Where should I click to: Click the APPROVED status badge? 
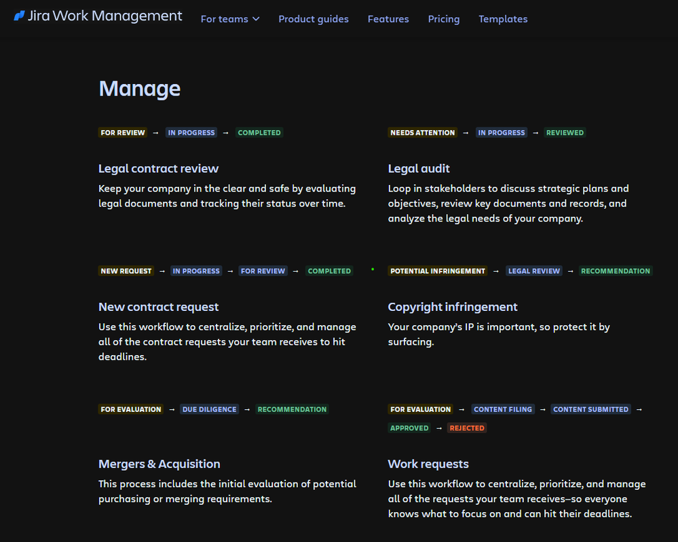point(409,428)
